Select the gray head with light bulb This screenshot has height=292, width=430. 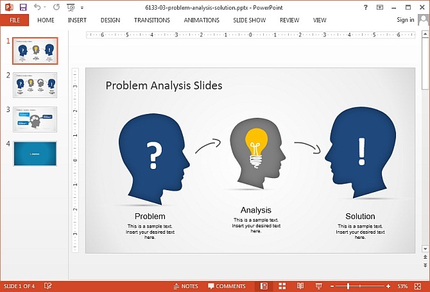257,153
